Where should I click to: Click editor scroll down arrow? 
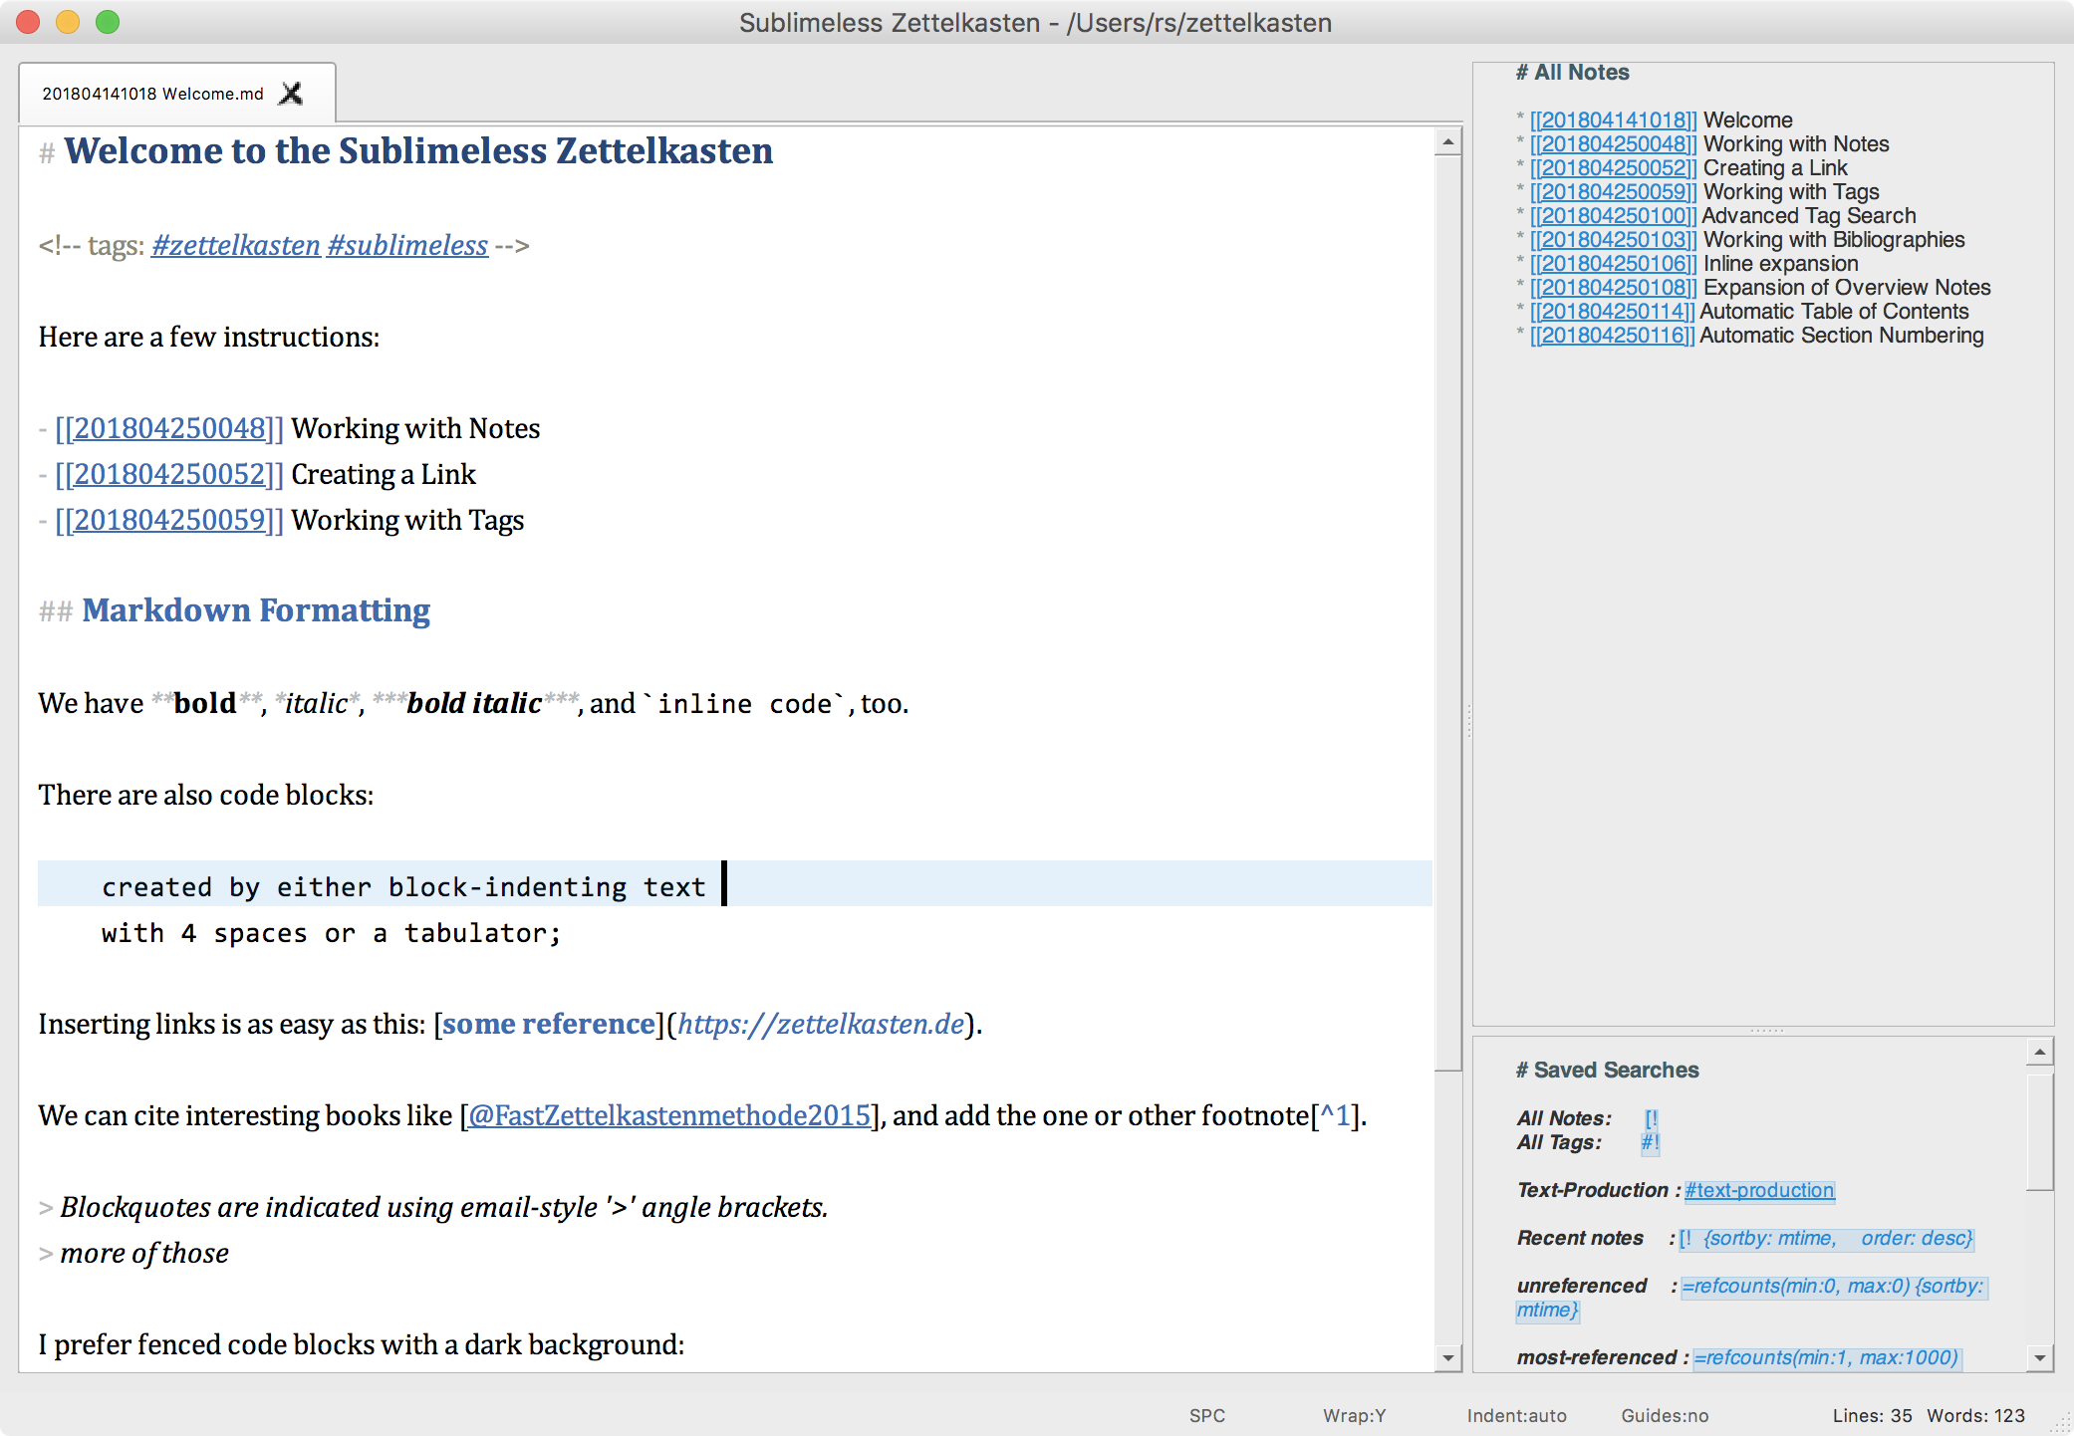(x=1447, y=1357)
